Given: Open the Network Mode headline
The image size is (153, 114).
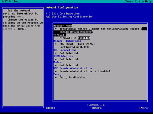Looking at the screenshot, I should pos(63,26).
